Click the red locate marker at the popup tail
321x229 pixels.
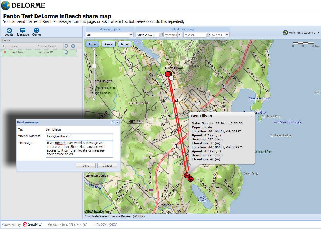tap(187, 175)
